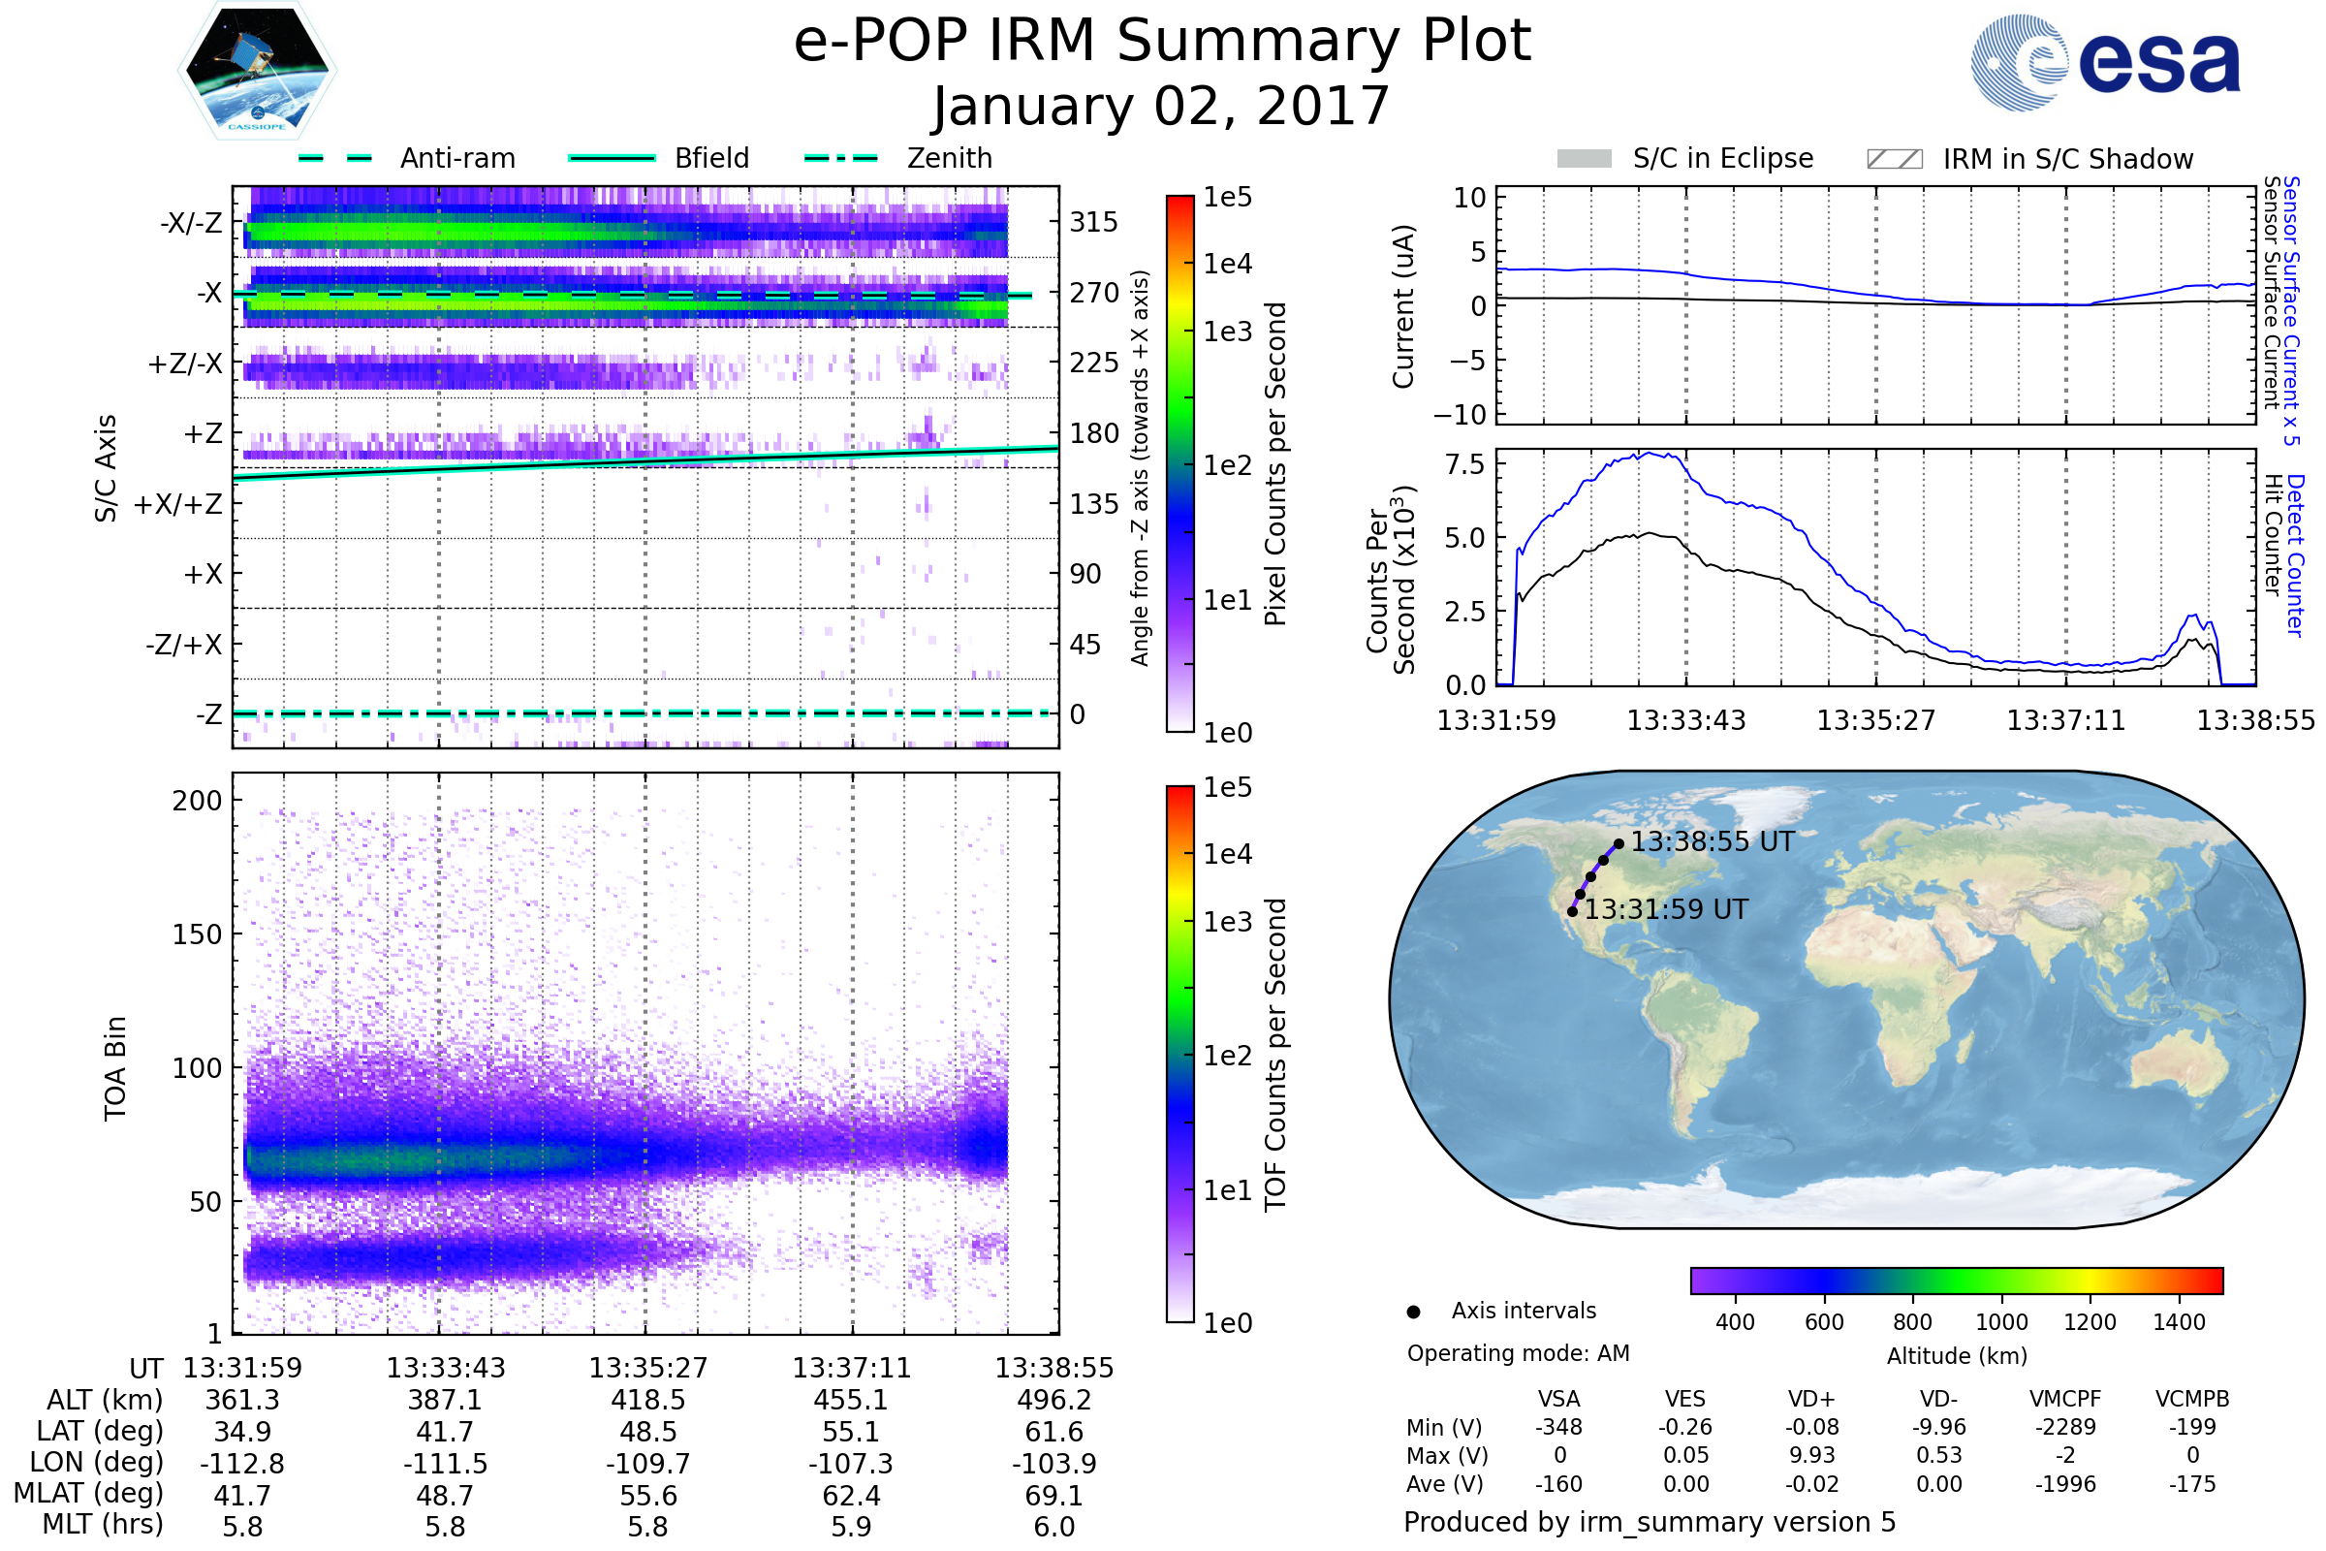Click the TOF Counts per Second colorbar

1179,1054
